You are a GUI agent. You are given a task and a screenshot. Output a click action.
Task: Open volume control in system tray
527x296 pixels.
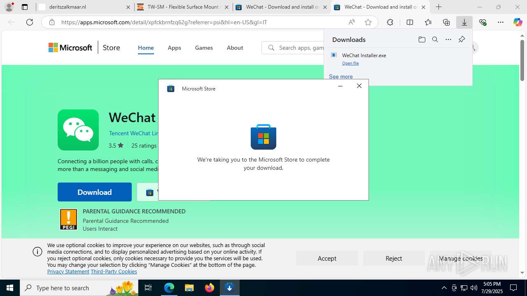(473, 288)
